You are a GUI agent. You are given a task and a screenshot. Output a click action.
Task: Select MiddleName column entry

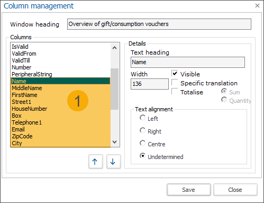coord(60,88)
